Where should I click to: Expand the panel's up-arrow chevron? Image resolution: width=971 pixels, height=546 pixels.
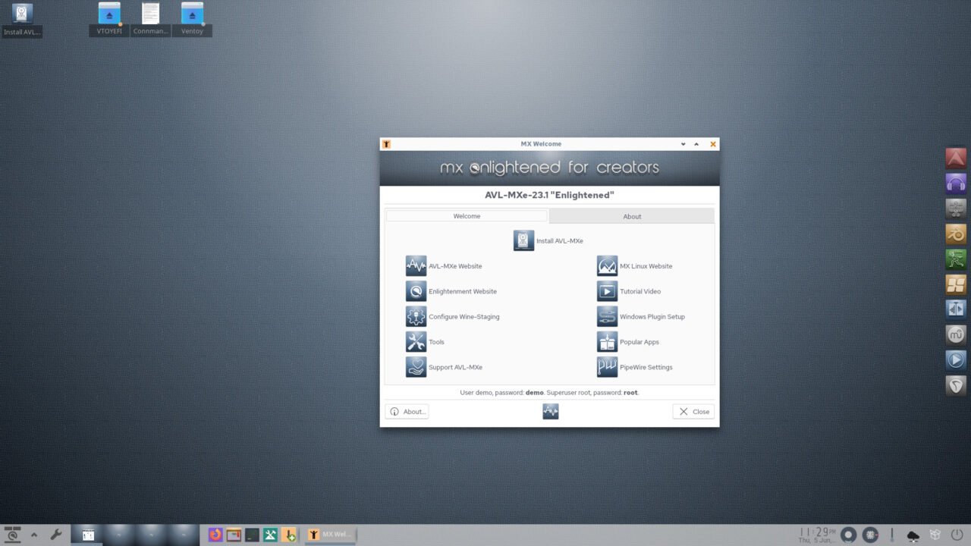point(34,535)
